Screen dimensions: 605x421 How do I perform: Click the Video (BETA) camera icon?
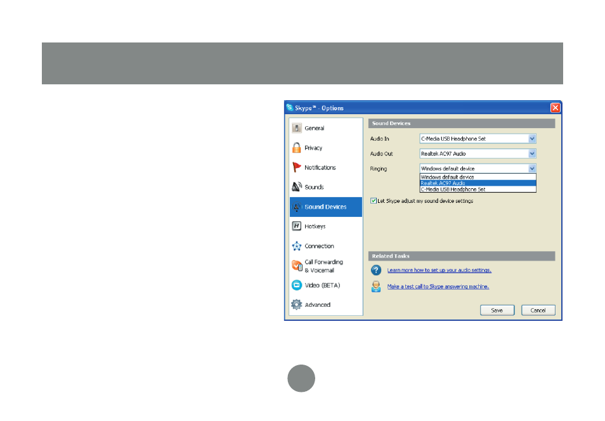coord(296,285)
